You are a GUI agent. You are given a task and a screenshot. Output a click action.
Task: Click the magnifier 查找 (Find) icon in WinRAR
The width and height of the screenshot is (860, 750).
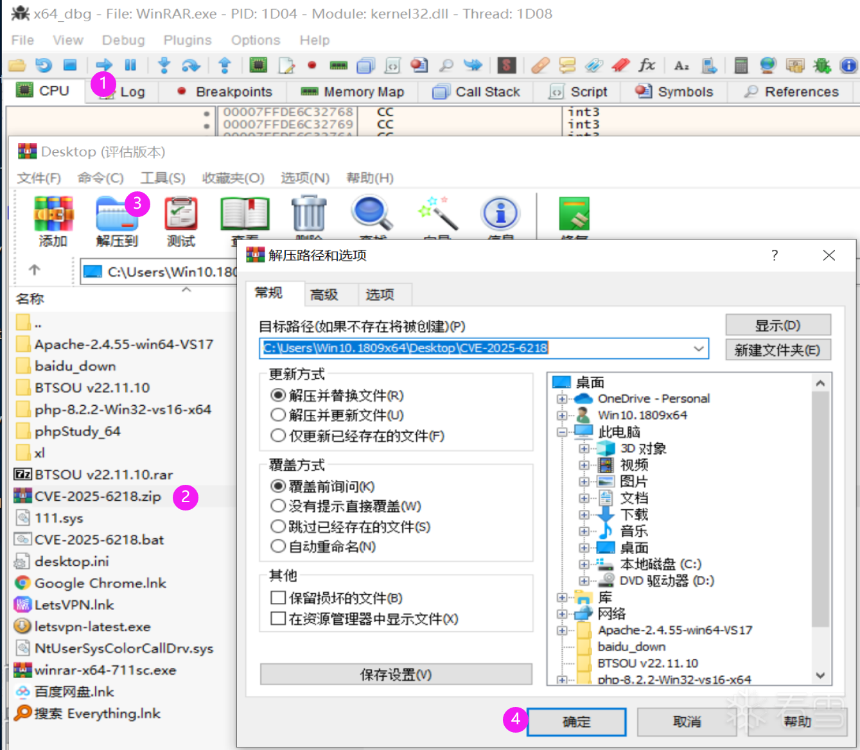point(371,213)
